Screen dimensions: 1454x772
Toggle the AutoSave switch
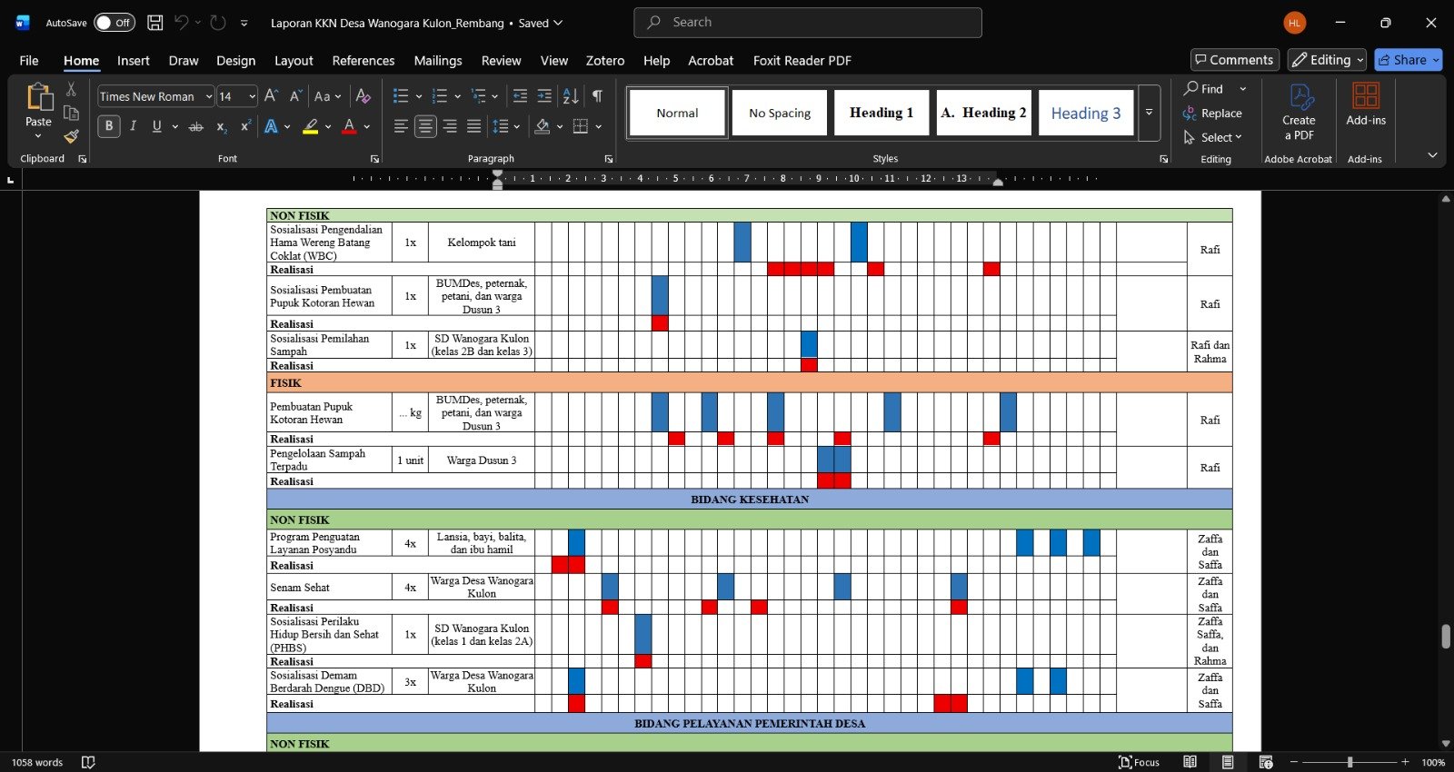pos(115,23)
